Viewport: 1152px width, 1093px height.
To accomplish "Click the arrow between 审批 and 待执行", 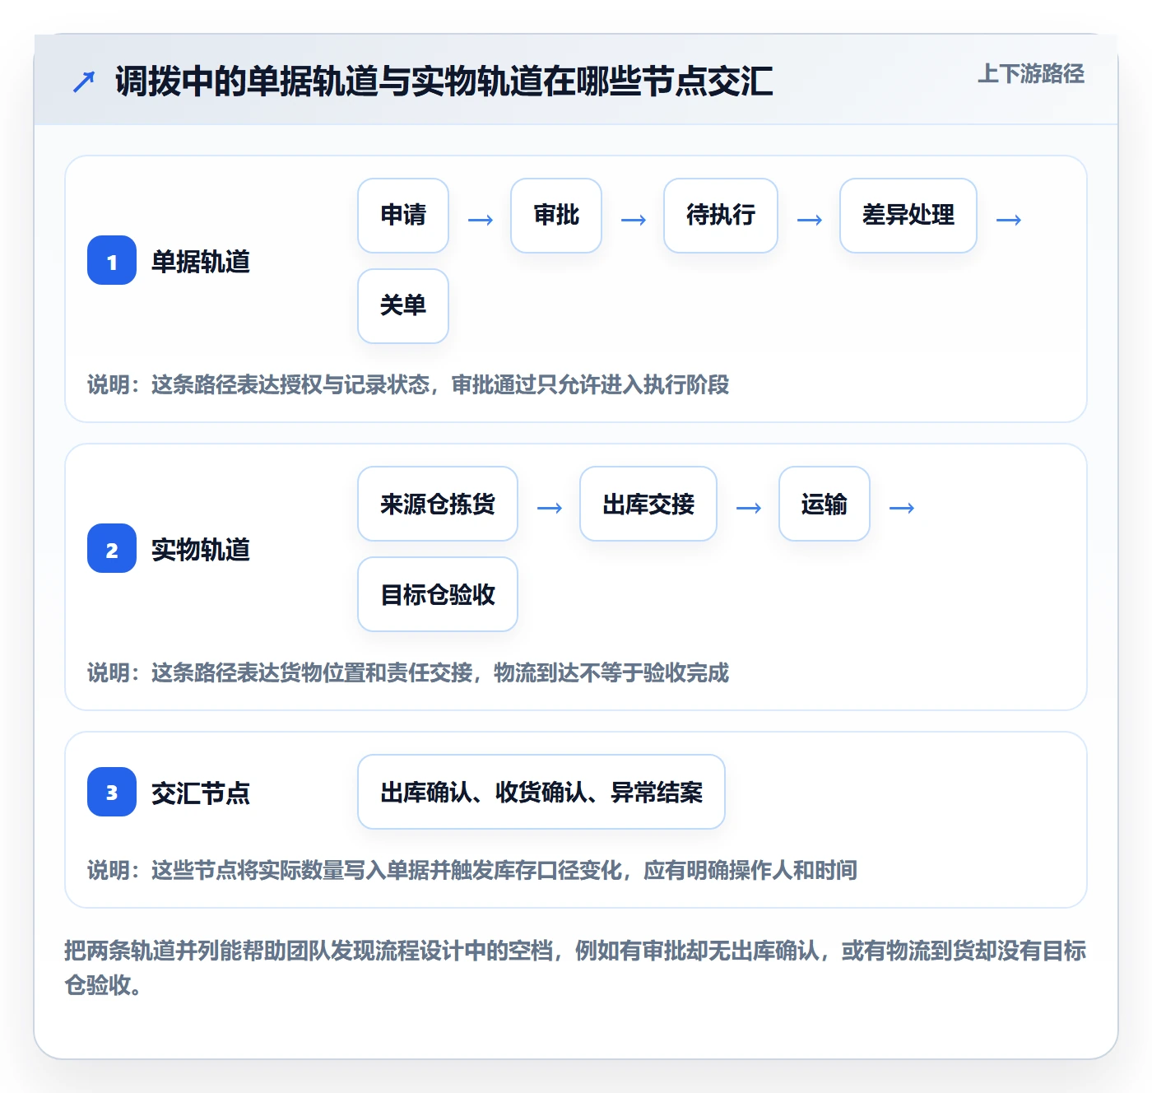I will (x=634, y=220).
